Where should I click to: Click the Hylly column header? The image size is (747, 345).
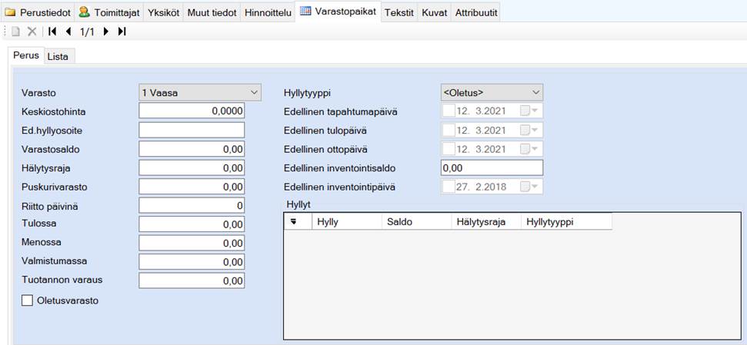coord(346,221)
